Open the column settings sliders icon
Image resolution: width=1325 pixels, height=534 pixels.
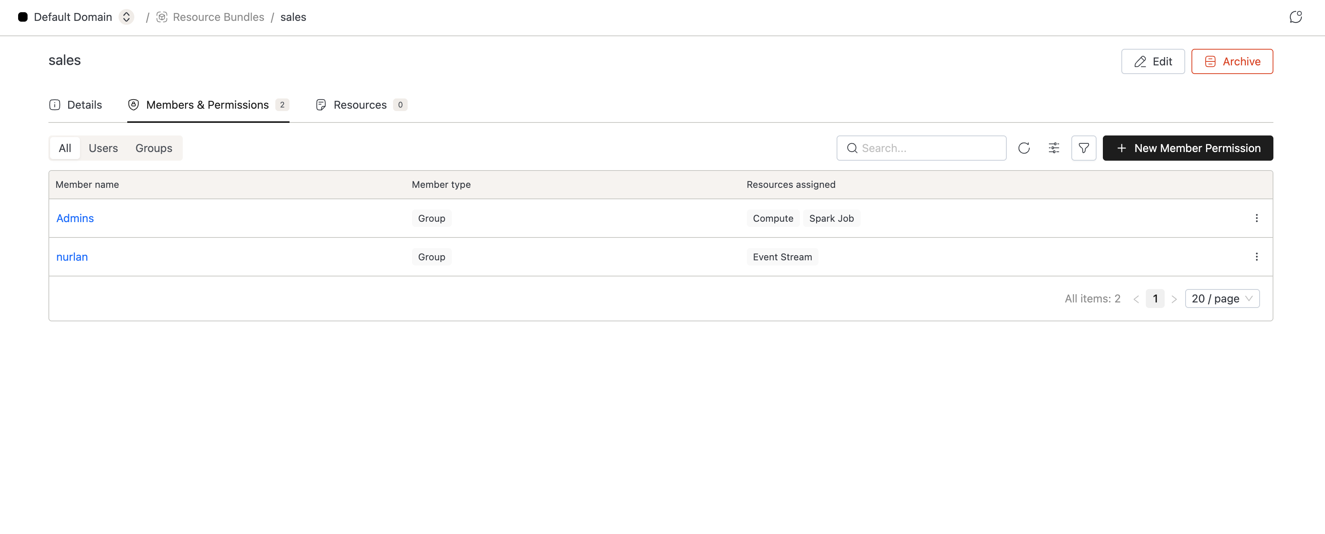pos(1053,148)
